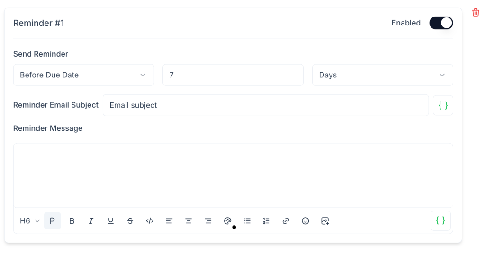Align text to center
Image resolution: width=485 pixels, height=254 pixels.
(189, 221)
